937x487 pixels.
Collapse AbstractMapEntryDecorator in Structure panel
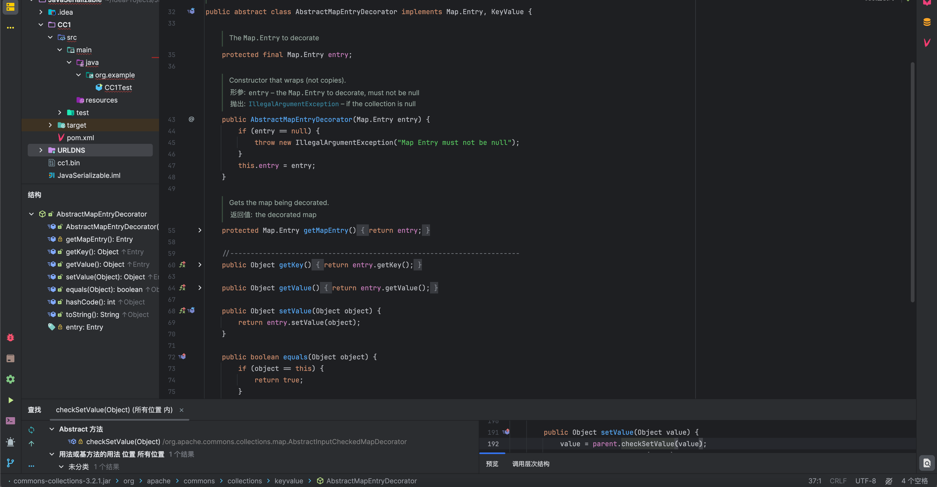(x=31, y=214)
